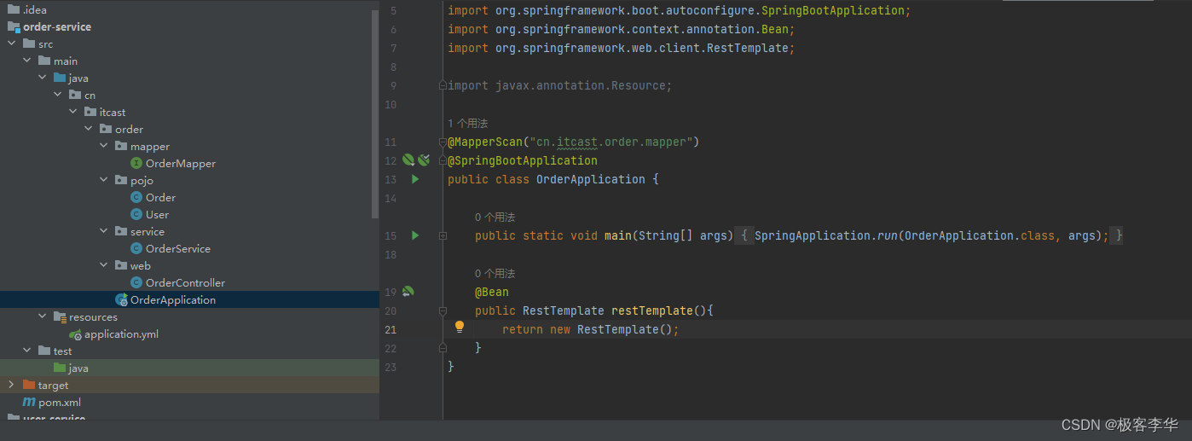Select OrderApplication in project tree
This screenshot has width=1192, height=441.
(173, 299)
